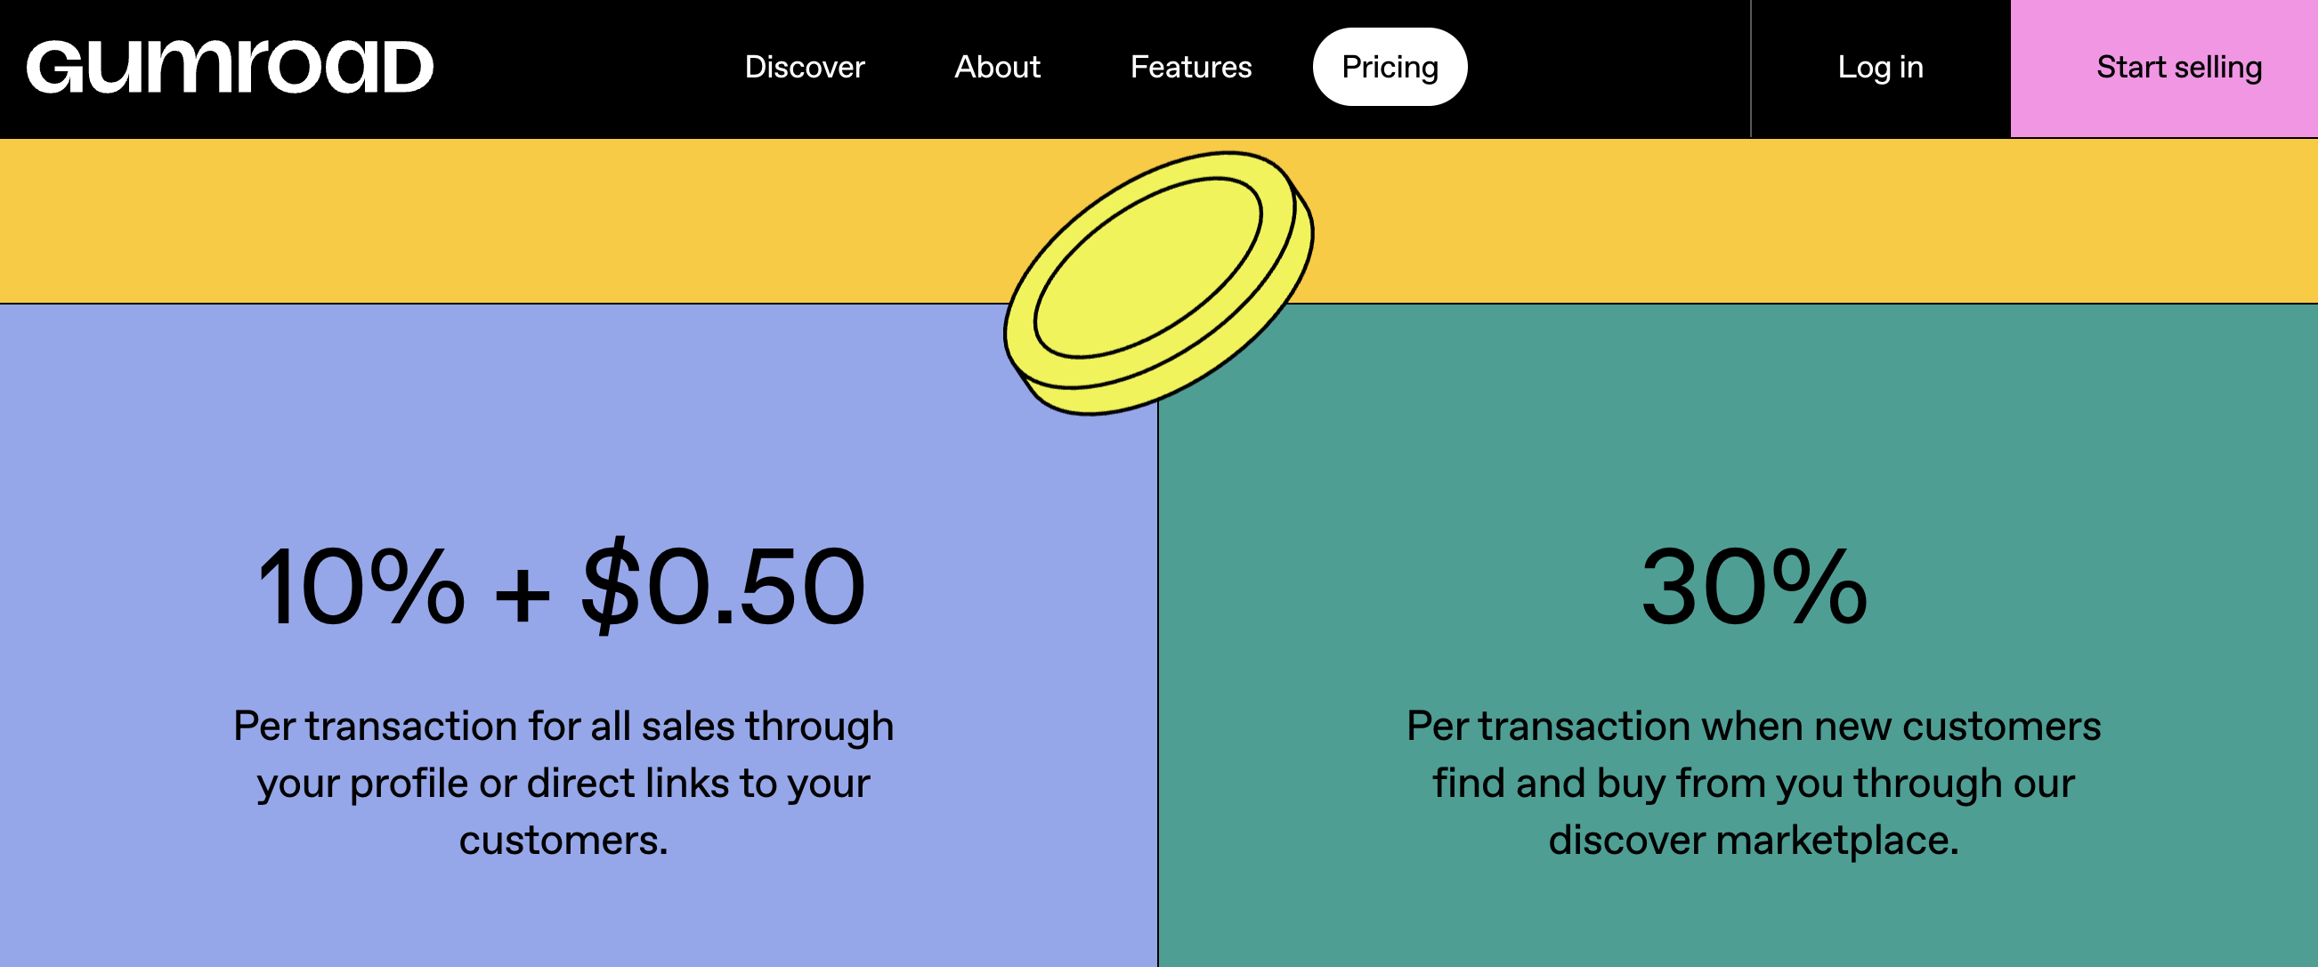Click the Gumroad logo
This screenshot has height=967, width=2318.
click(x=230, y=68)
